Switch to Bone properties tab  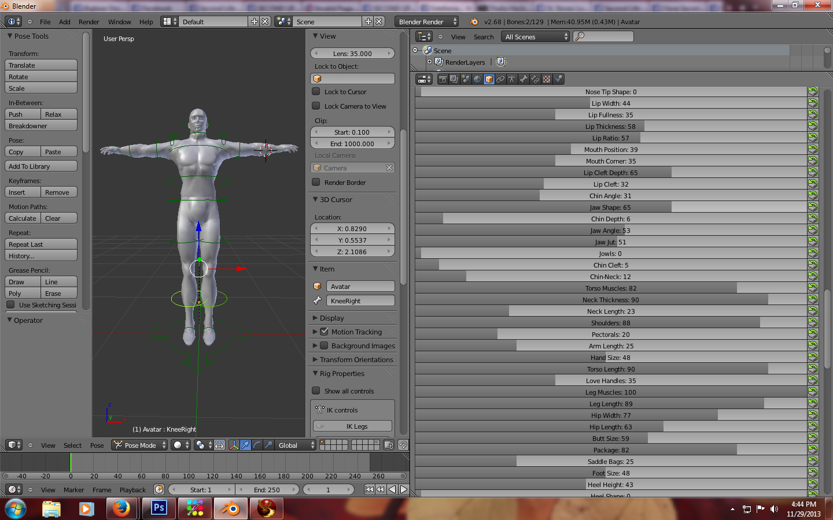point(524,79)
